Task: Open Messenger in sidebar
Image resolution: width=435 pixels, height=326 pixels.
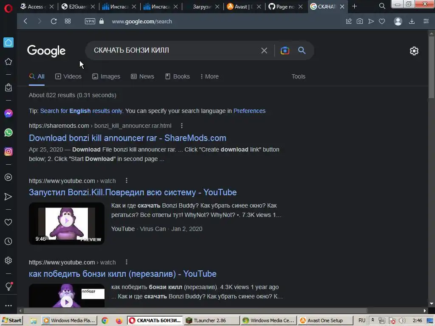Action: point(8,113)
